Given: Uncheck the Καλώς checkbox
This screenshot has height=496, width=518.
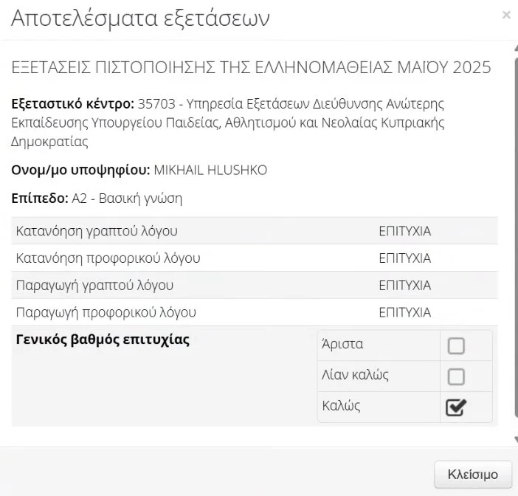Looking at the screenshot, I should point(456,407).
